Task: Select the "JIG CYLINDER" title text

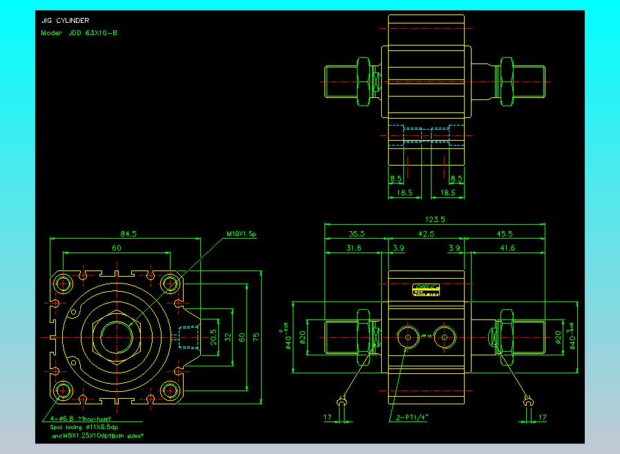Action: point(65,21)
